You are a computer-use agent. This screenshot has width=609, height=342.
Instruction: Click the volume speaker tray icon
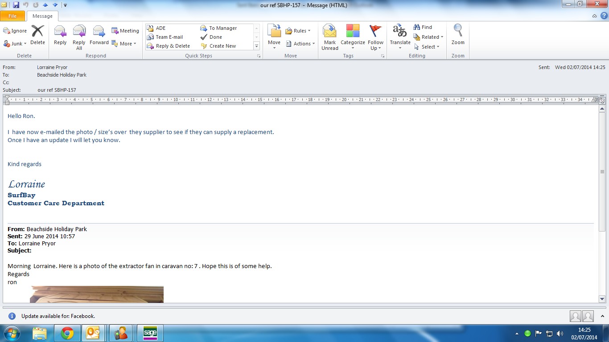560,334
